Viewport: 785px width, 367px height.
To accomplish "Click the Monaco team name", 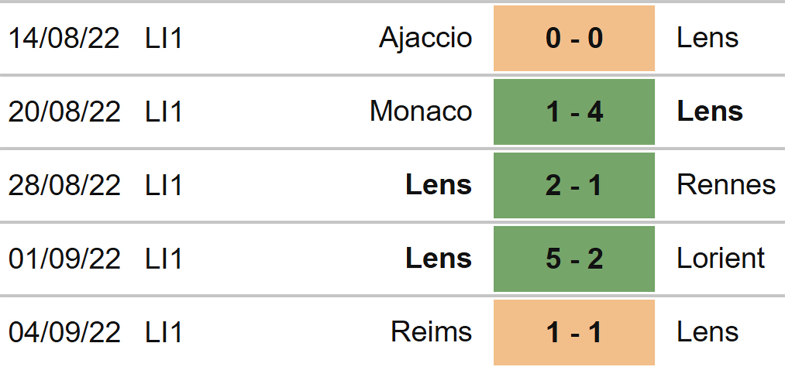I will click(x=420, y=112).
